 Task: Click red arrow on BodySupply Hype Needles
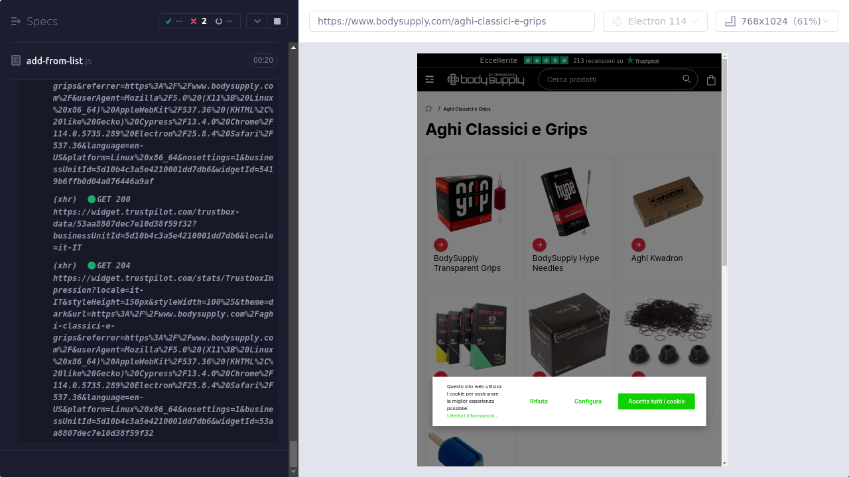(x=539, y=244)
